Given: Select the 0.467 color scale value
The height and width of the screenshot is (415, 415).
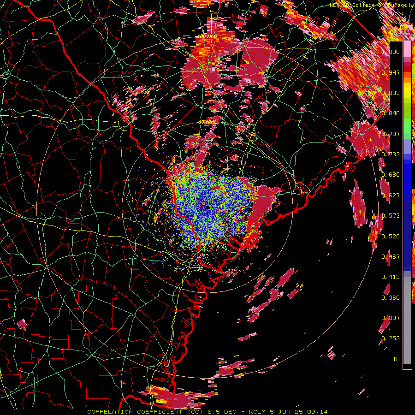Looking at the screenshot, I should [x=391, y=257].
